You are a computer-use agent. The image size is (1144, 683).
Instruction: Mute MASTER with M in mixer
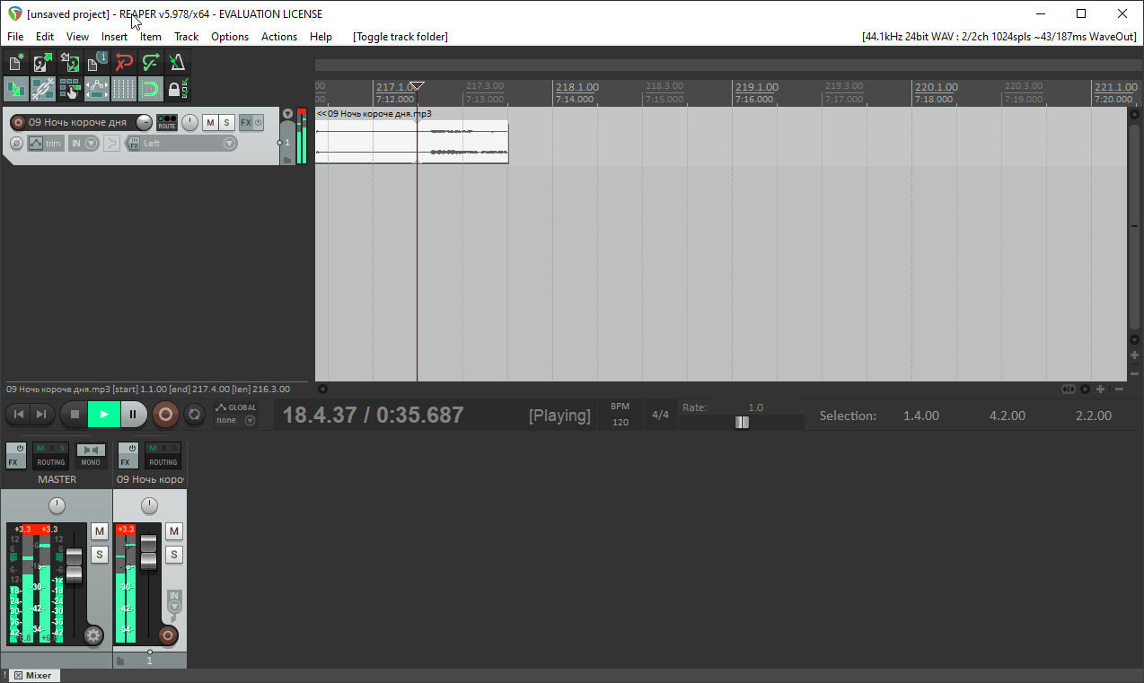click(100, 531)
